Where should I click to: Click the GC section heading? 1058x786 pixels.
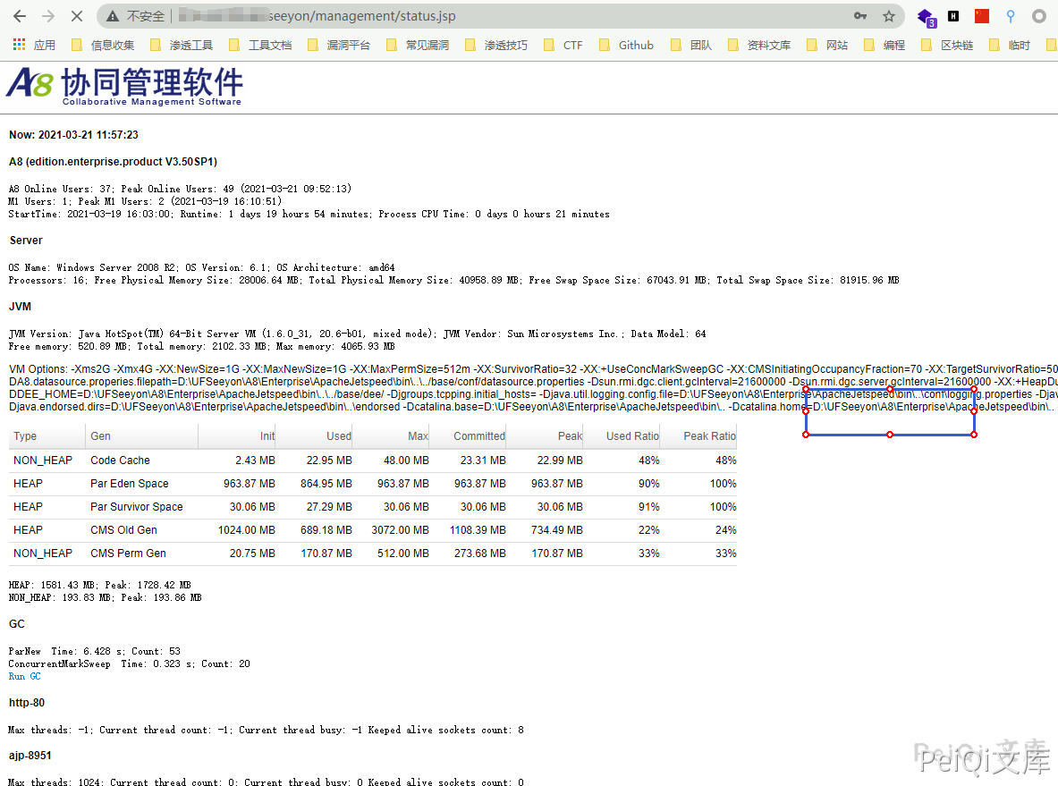tap(17, 624)
